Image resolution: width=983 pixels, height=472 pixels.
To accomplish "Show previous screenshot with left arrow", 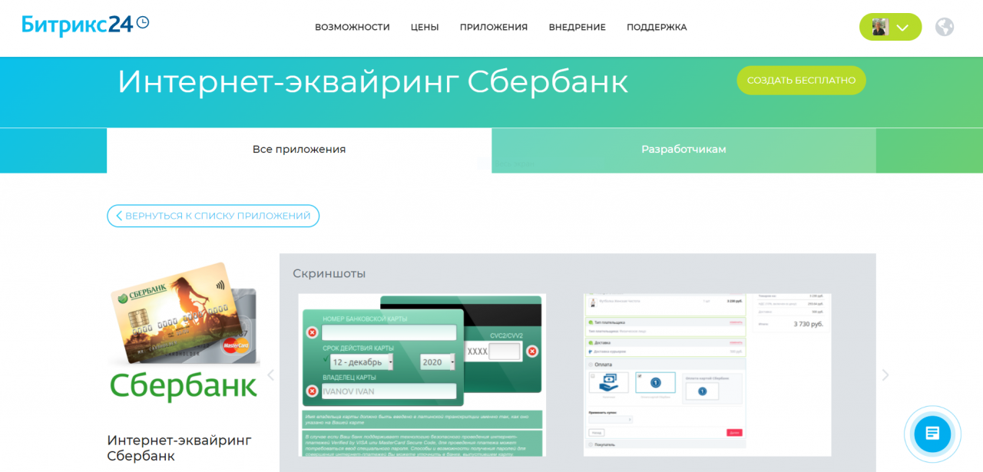I will point(270,375).
